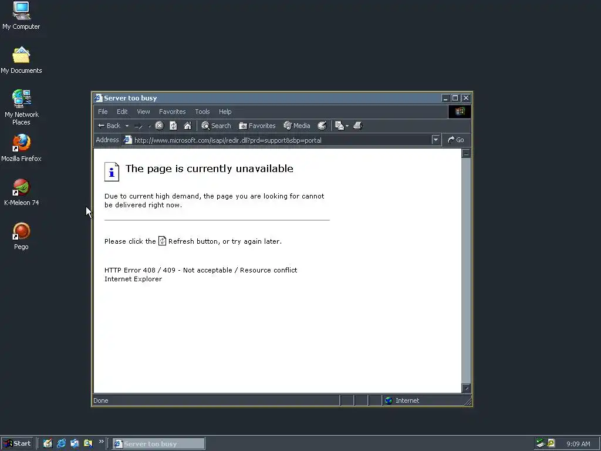Viewport: 601px width, 451px height.
Task: Open the Forward history dropdown arrow
Action: [x=150, y=126]
